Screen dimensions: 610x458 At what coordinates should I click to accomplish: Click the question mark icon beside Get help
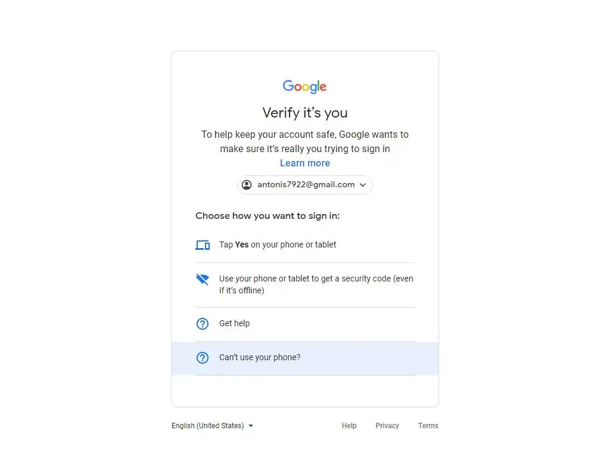point(203,324)
